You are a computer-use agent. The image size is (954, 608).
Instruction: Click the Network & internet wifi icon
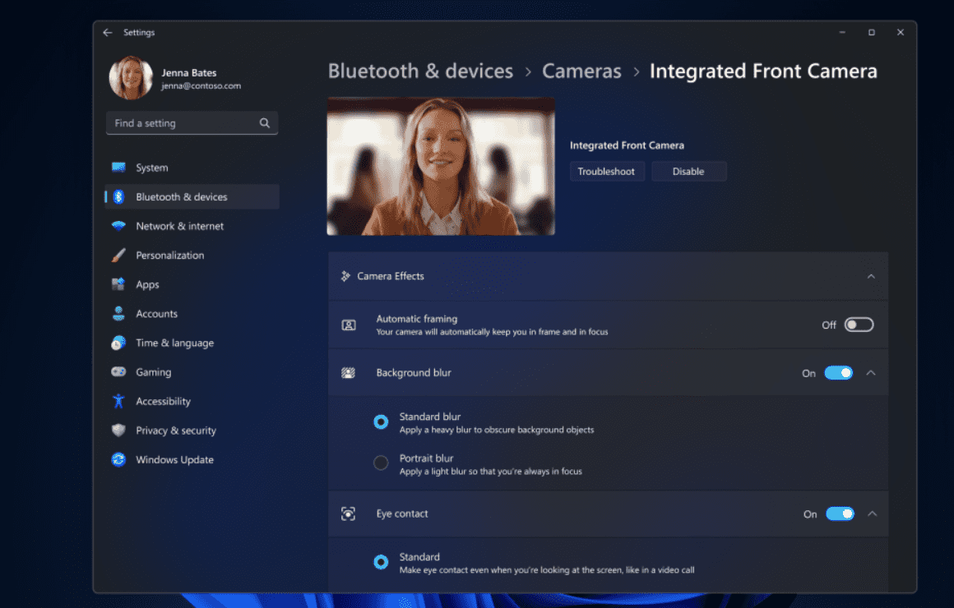click(x=118, y=226)
